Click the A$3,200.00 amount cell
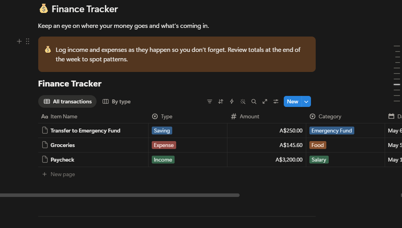 pos(267,160)
